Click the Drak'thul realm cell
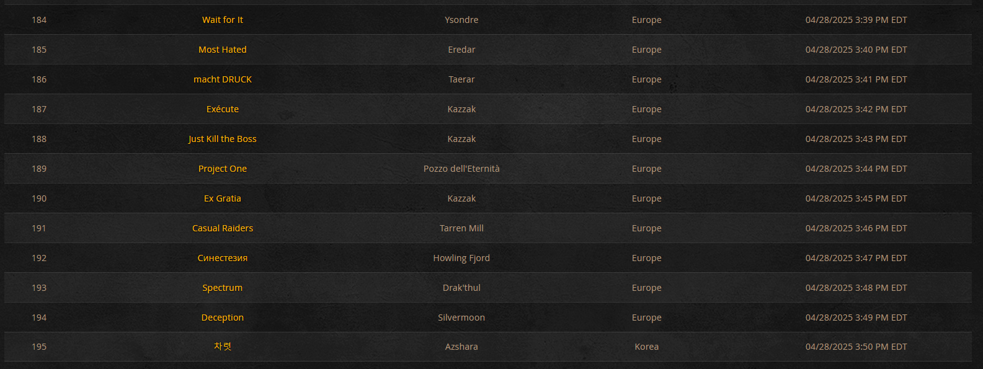 coord(461,288)
